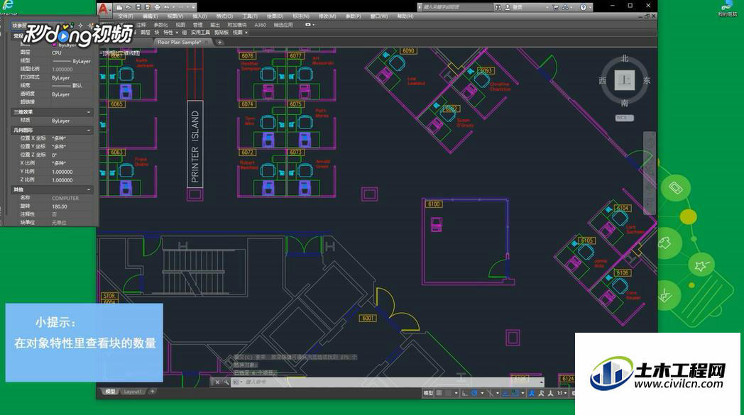This screenshot has height=415, width=744.
Task: Open the 修改(M) menu
Action: tap(327, 16)
